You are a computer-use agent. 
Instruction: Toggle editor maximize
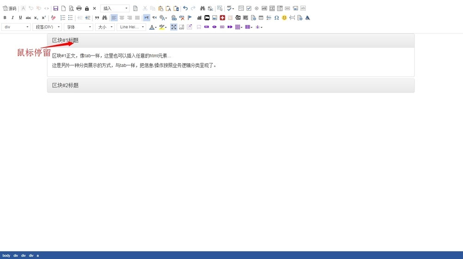[x=173, y=27]
